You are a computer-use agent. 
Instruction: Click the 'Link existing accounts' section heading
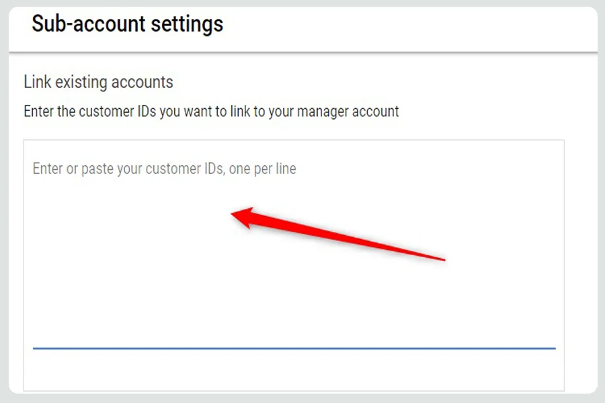(x=98, y=82)
